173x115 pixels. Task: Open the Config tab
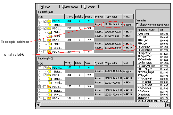(89, 7)
